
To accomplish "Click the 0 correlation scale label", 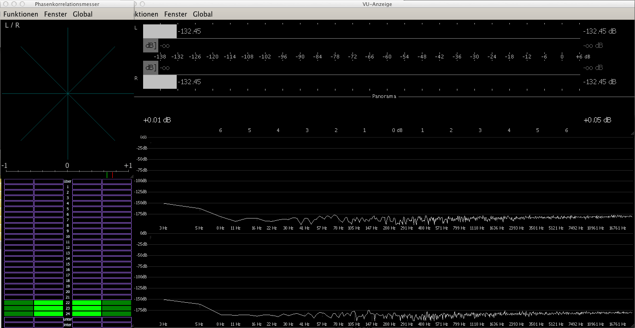I will click(67, 166).
